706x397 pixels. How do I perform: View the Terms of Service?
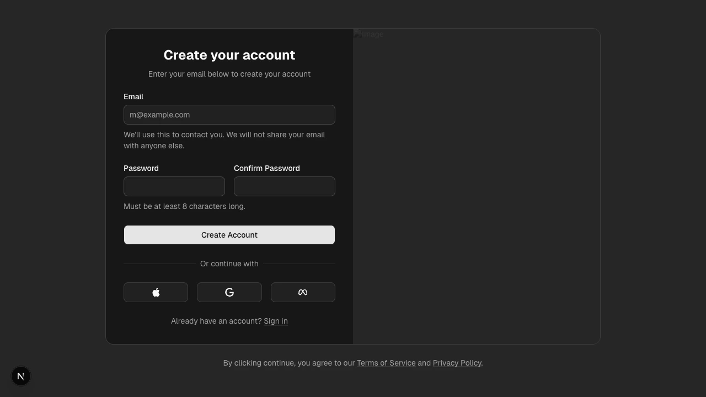[386, 363]
